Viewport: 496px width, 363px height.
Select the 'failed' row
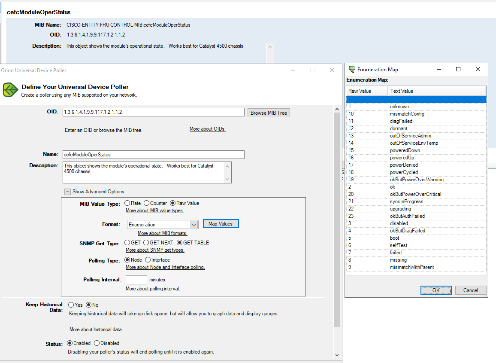416,252
